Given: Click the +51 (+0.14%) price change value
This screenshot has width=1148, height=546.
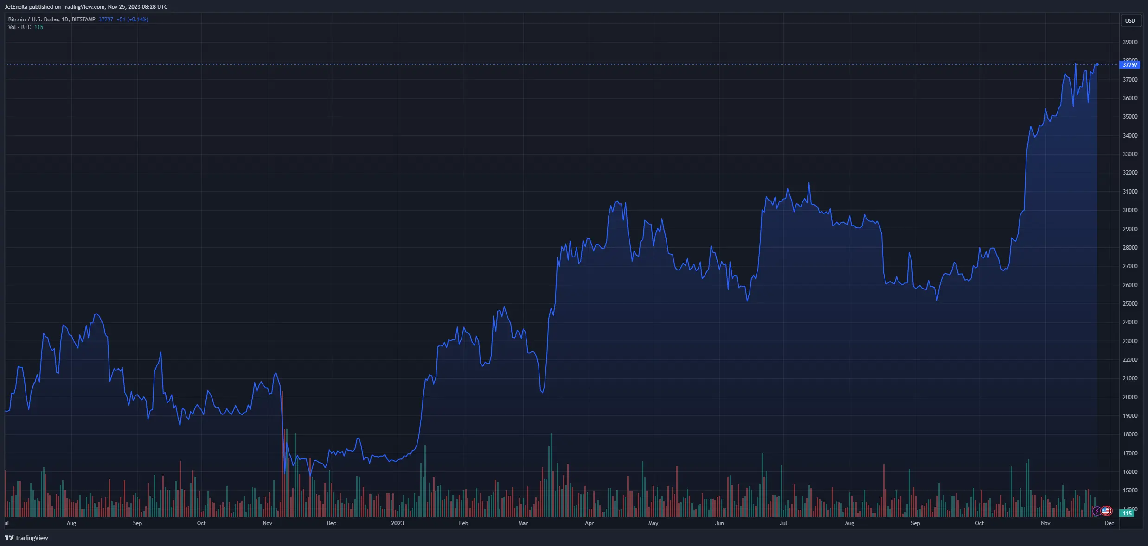Looking at the screenshot, I should click(132, 19).
